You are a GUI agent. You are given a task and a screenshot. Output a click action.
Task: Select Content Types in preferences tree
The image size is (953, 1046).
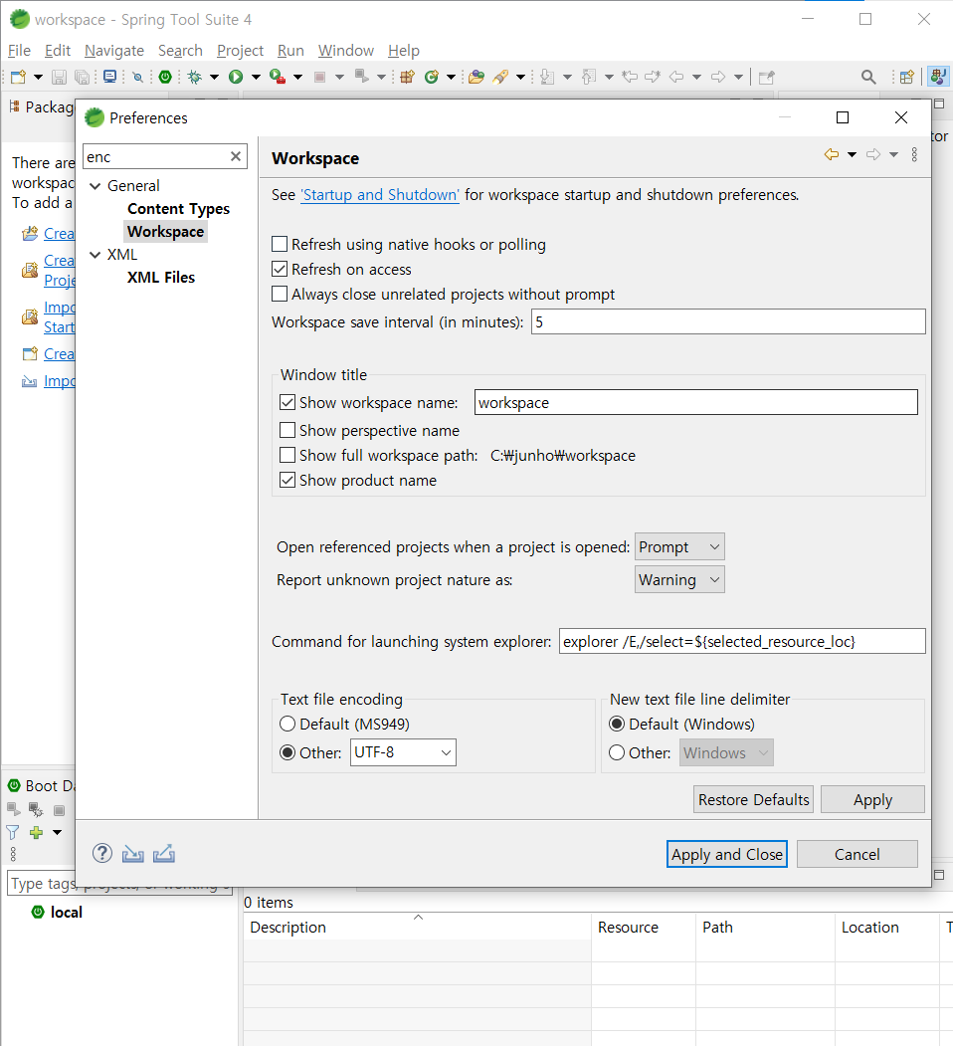[179, 209]
